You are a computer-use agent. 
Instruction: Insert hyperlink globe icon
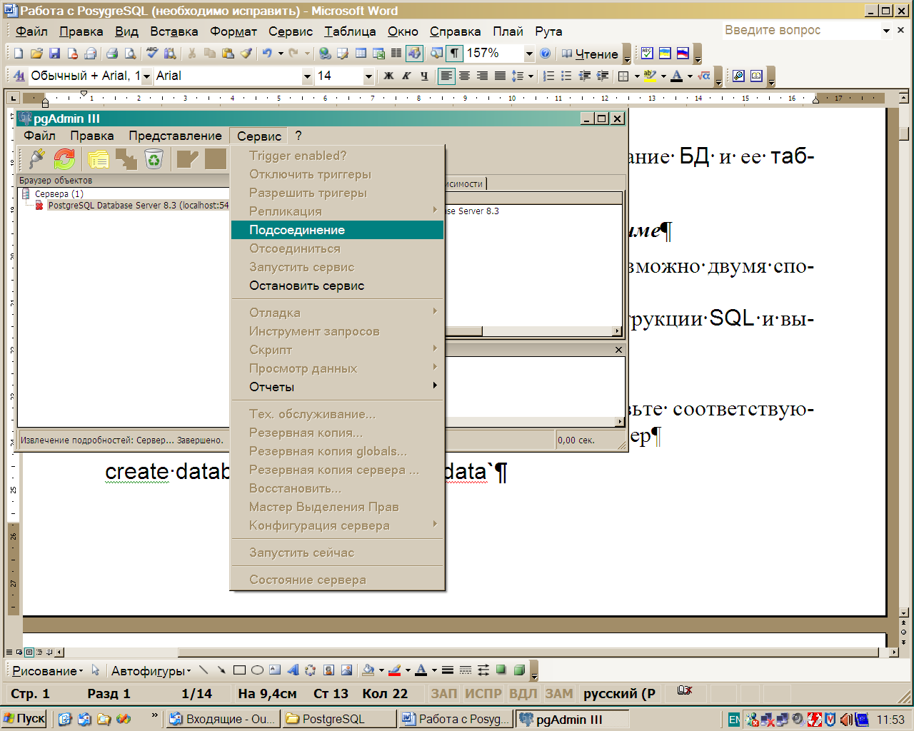[325, 54]
